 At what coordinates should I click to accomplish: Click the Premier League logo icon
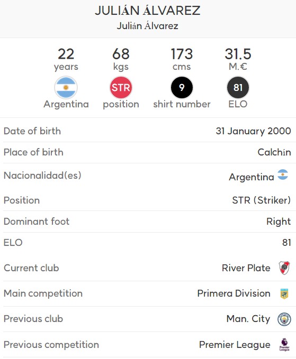click(x=284, y=345)
